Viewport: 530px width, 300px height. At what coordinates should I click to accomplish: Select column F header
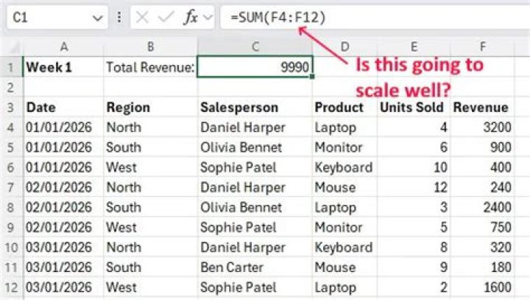coord(483,46)
